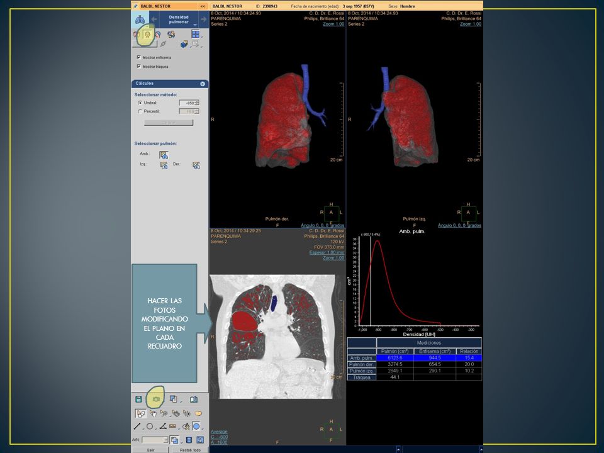Click the overlapping blue squares icon beside A/N
The image size is (604, 453).
click(x=174, y=440)
